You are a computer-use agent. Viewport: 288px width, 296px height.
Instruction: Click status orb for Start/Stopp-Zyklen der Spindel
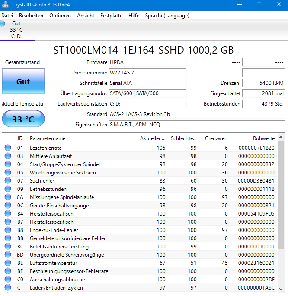coord(8,164)
